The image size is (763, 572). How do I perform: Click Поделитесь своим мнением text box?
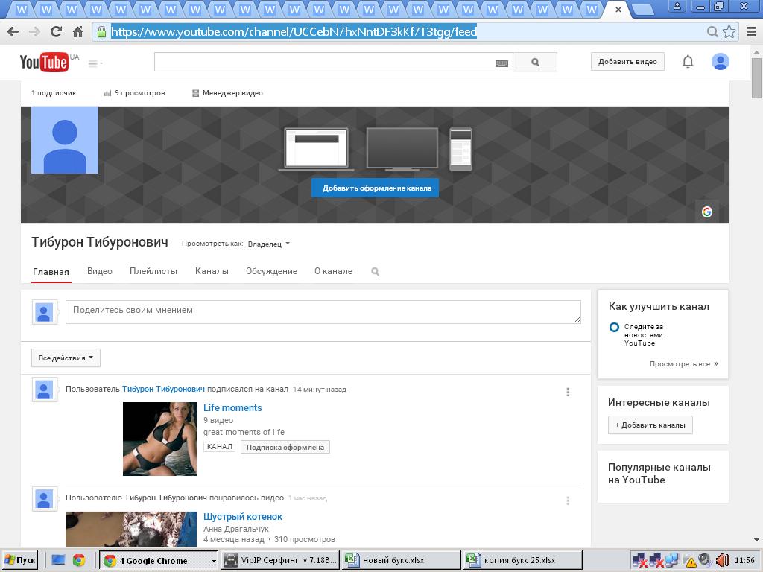pyautogui.click(x=323, y=312)
